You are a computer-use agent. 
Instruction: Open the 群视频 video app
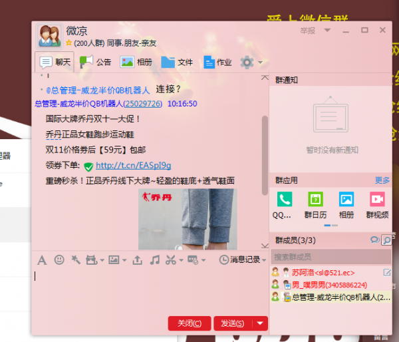[x=377, y=199]
